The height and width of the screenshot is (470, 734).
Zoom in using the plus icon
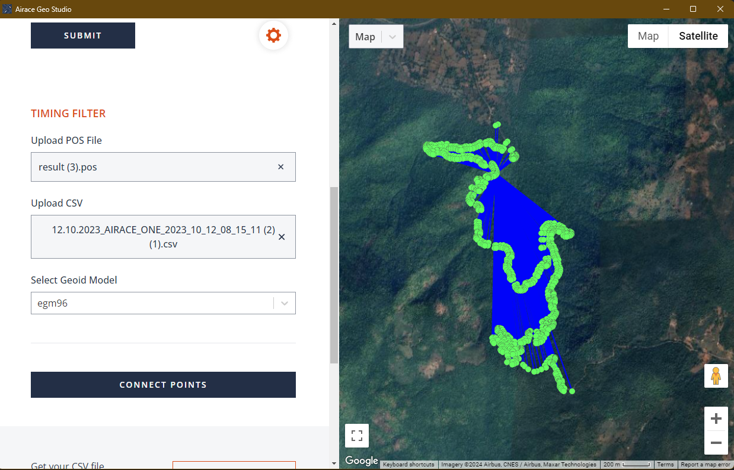click(716, 418)
